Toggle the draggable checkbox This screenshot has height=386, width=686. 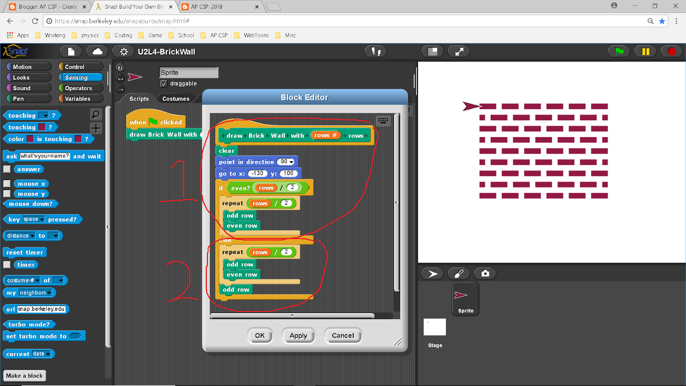click(x=163, y=84)
